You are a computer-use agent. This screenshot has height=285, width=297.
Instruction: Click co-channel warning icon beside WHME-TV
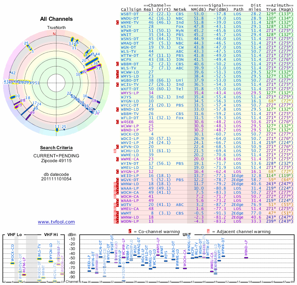117,23
